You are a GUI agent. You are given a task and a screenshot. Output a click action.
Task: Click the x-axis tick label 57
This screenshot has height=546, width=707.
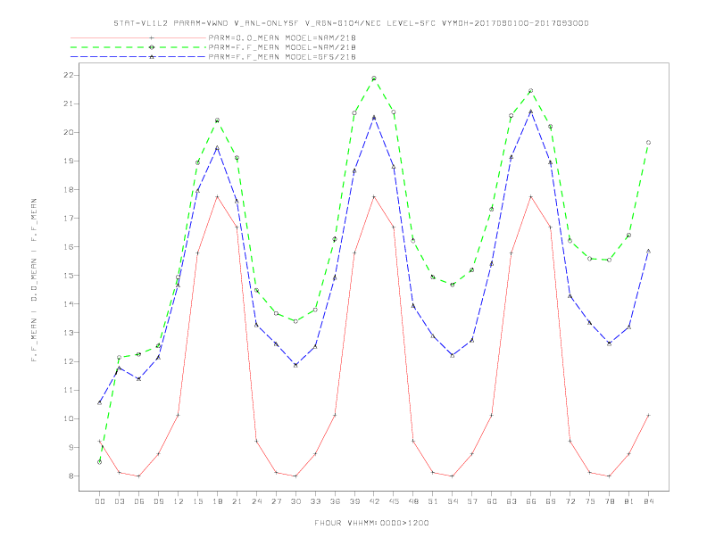pyautogui.click(x=472, y=501)
